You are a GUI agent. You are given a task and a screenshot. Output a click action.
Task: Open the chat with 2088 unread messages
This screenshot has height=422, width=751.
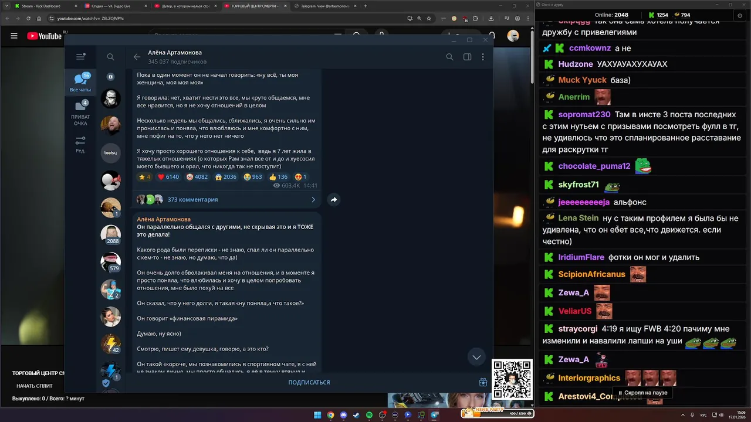tap(110, 234)
